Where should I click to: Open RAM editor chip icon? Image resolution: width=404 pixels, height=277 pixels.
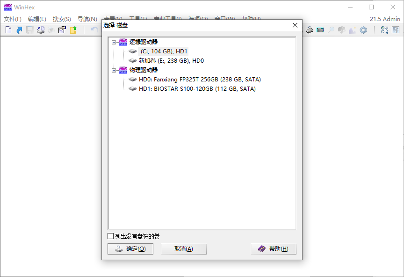(310, 30)
